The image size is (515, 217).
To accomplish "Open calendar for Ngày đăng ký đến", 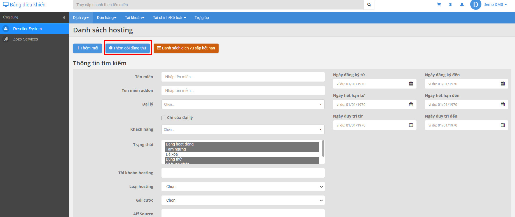I will pos(503,84).
